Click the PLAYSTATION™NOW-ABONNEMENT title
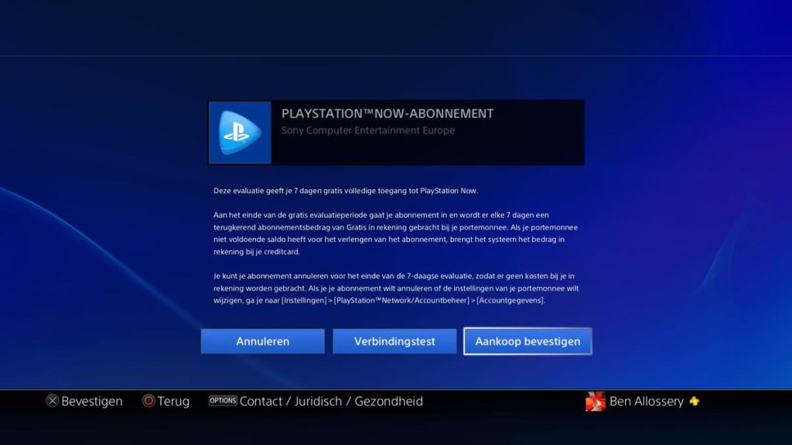The image size is (792, 445). (387, 114)
